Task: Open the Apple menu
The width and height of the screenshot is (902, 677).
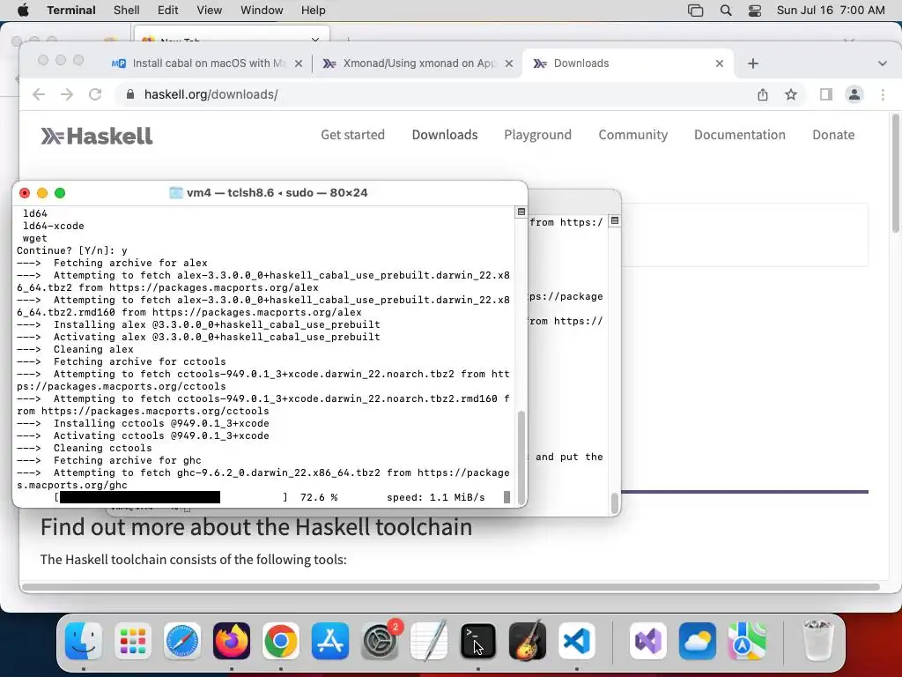Action: [x=23, y=11]
